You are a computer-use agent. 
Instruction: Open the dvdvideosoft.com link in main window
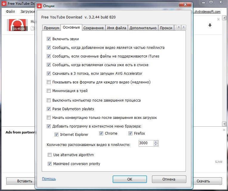click(x=207, y=12)
